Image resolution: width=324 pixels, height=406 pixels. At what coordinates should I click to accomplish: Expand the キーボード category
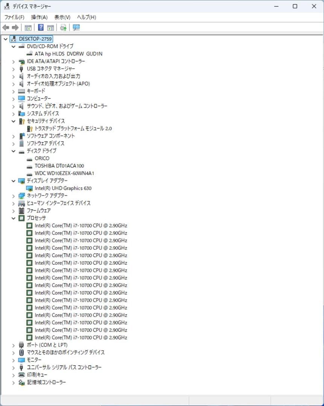pyautogui.click(x=14, y=91)
